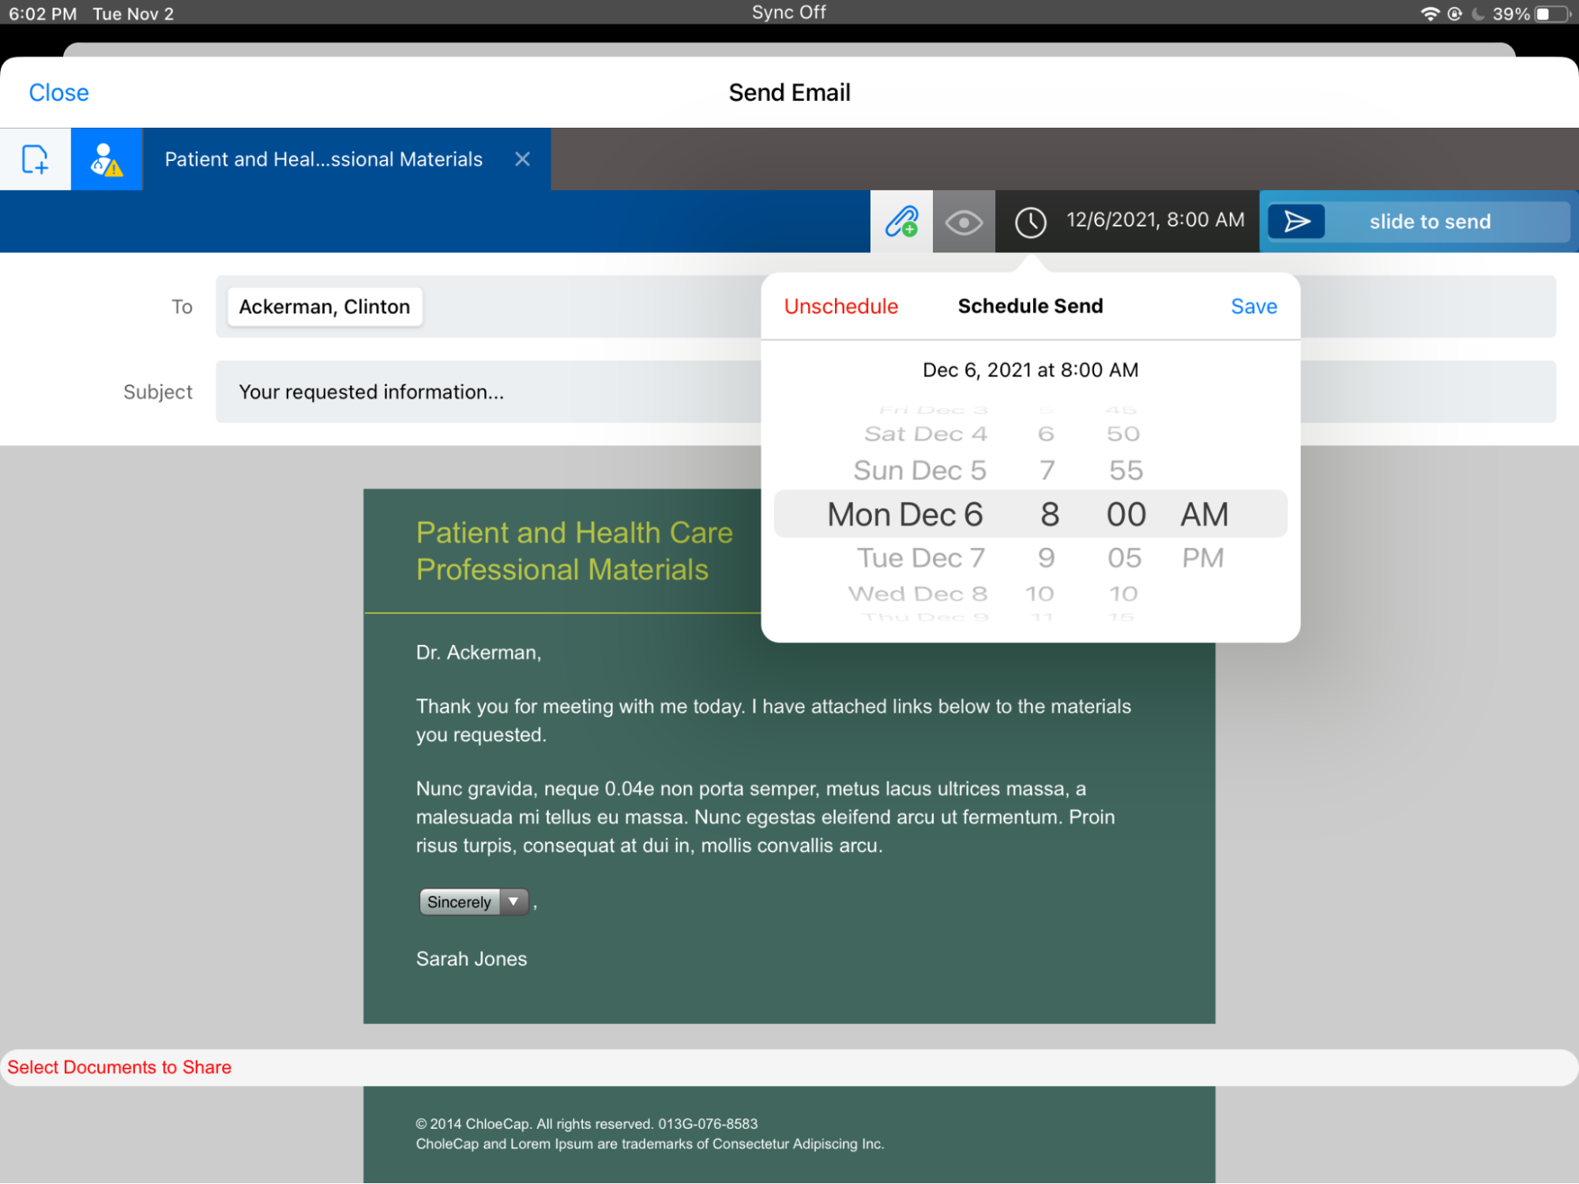The image size is (1579, 1184).
Task: Switch to PM in the time picker
Action: (1202, 558)
